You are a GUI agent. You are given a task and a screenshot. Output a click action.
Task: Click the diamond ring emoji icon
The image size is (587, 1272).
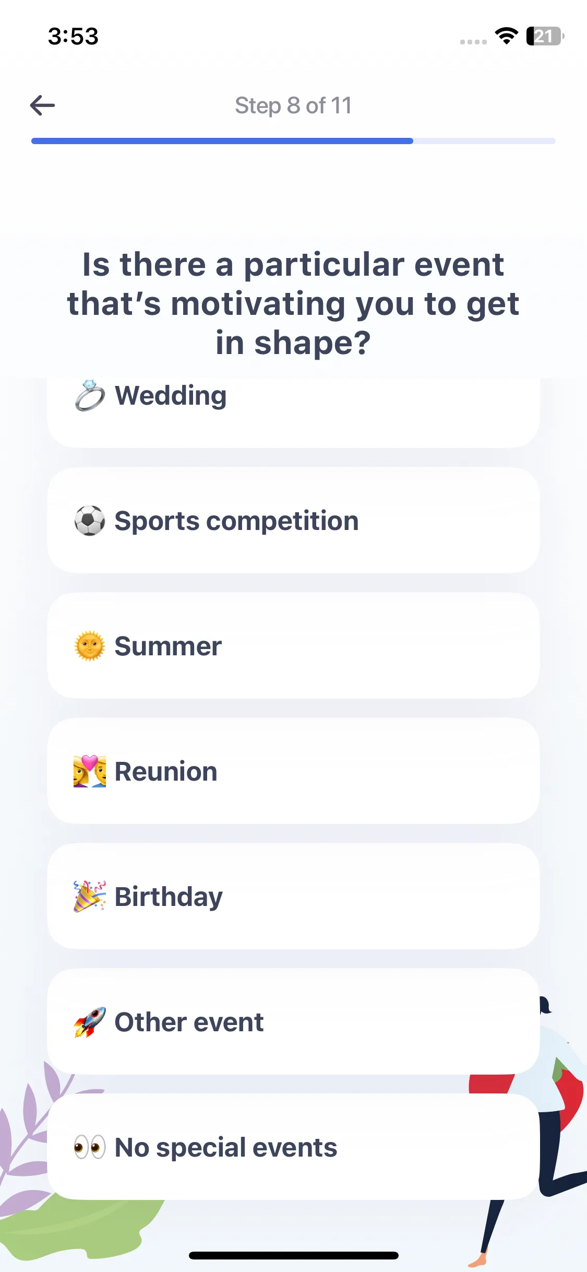click(90, 395)
